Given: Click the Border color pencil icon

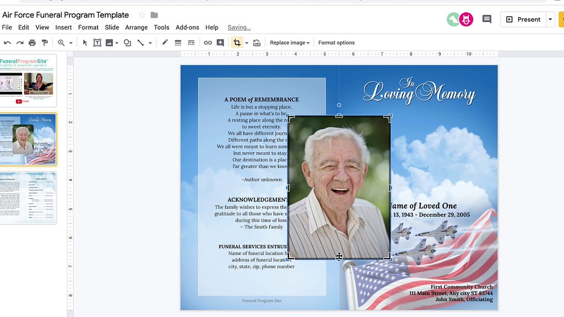Looking at the screenshot, I should click(x=165, y=42).
